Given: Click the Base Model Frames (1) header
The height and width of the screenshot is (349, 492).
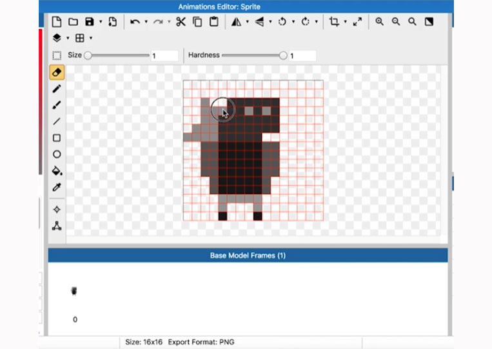Looking at the screenshot, I should pos(248,255).
